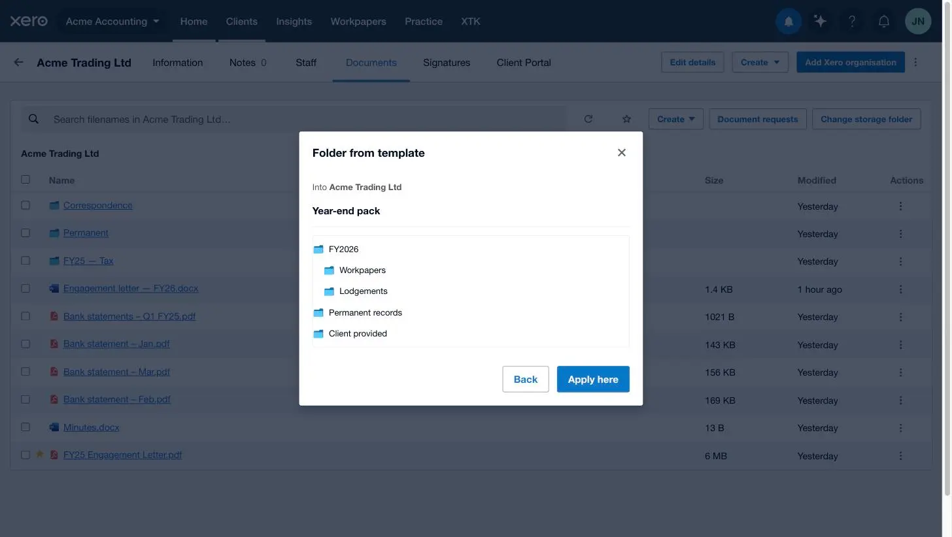The image size is (952, 537).
Task: Switch to the Signatures tab
Action: (447, 63)
